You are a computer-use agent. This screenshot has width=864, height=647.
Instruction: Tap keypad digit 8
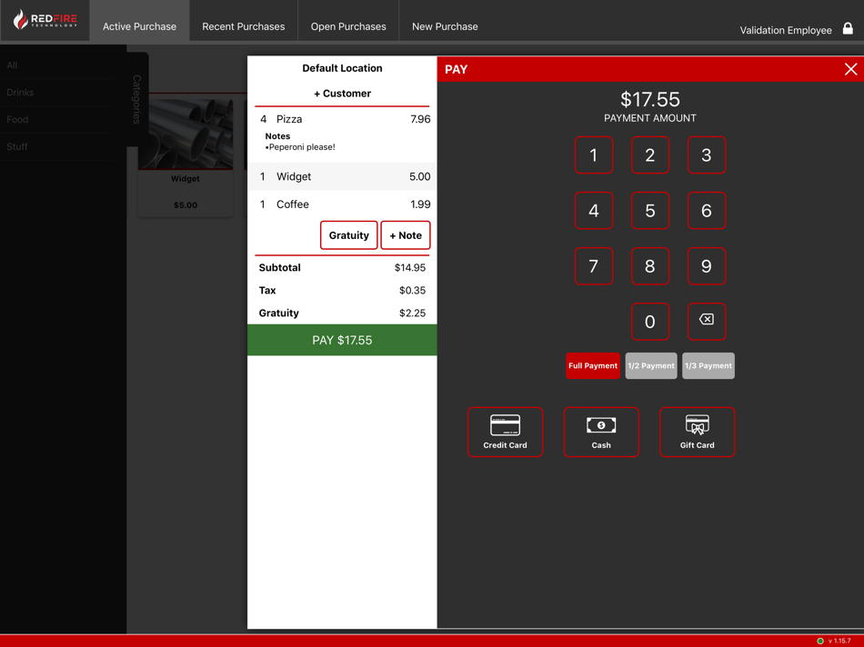(x=649, y=266)
